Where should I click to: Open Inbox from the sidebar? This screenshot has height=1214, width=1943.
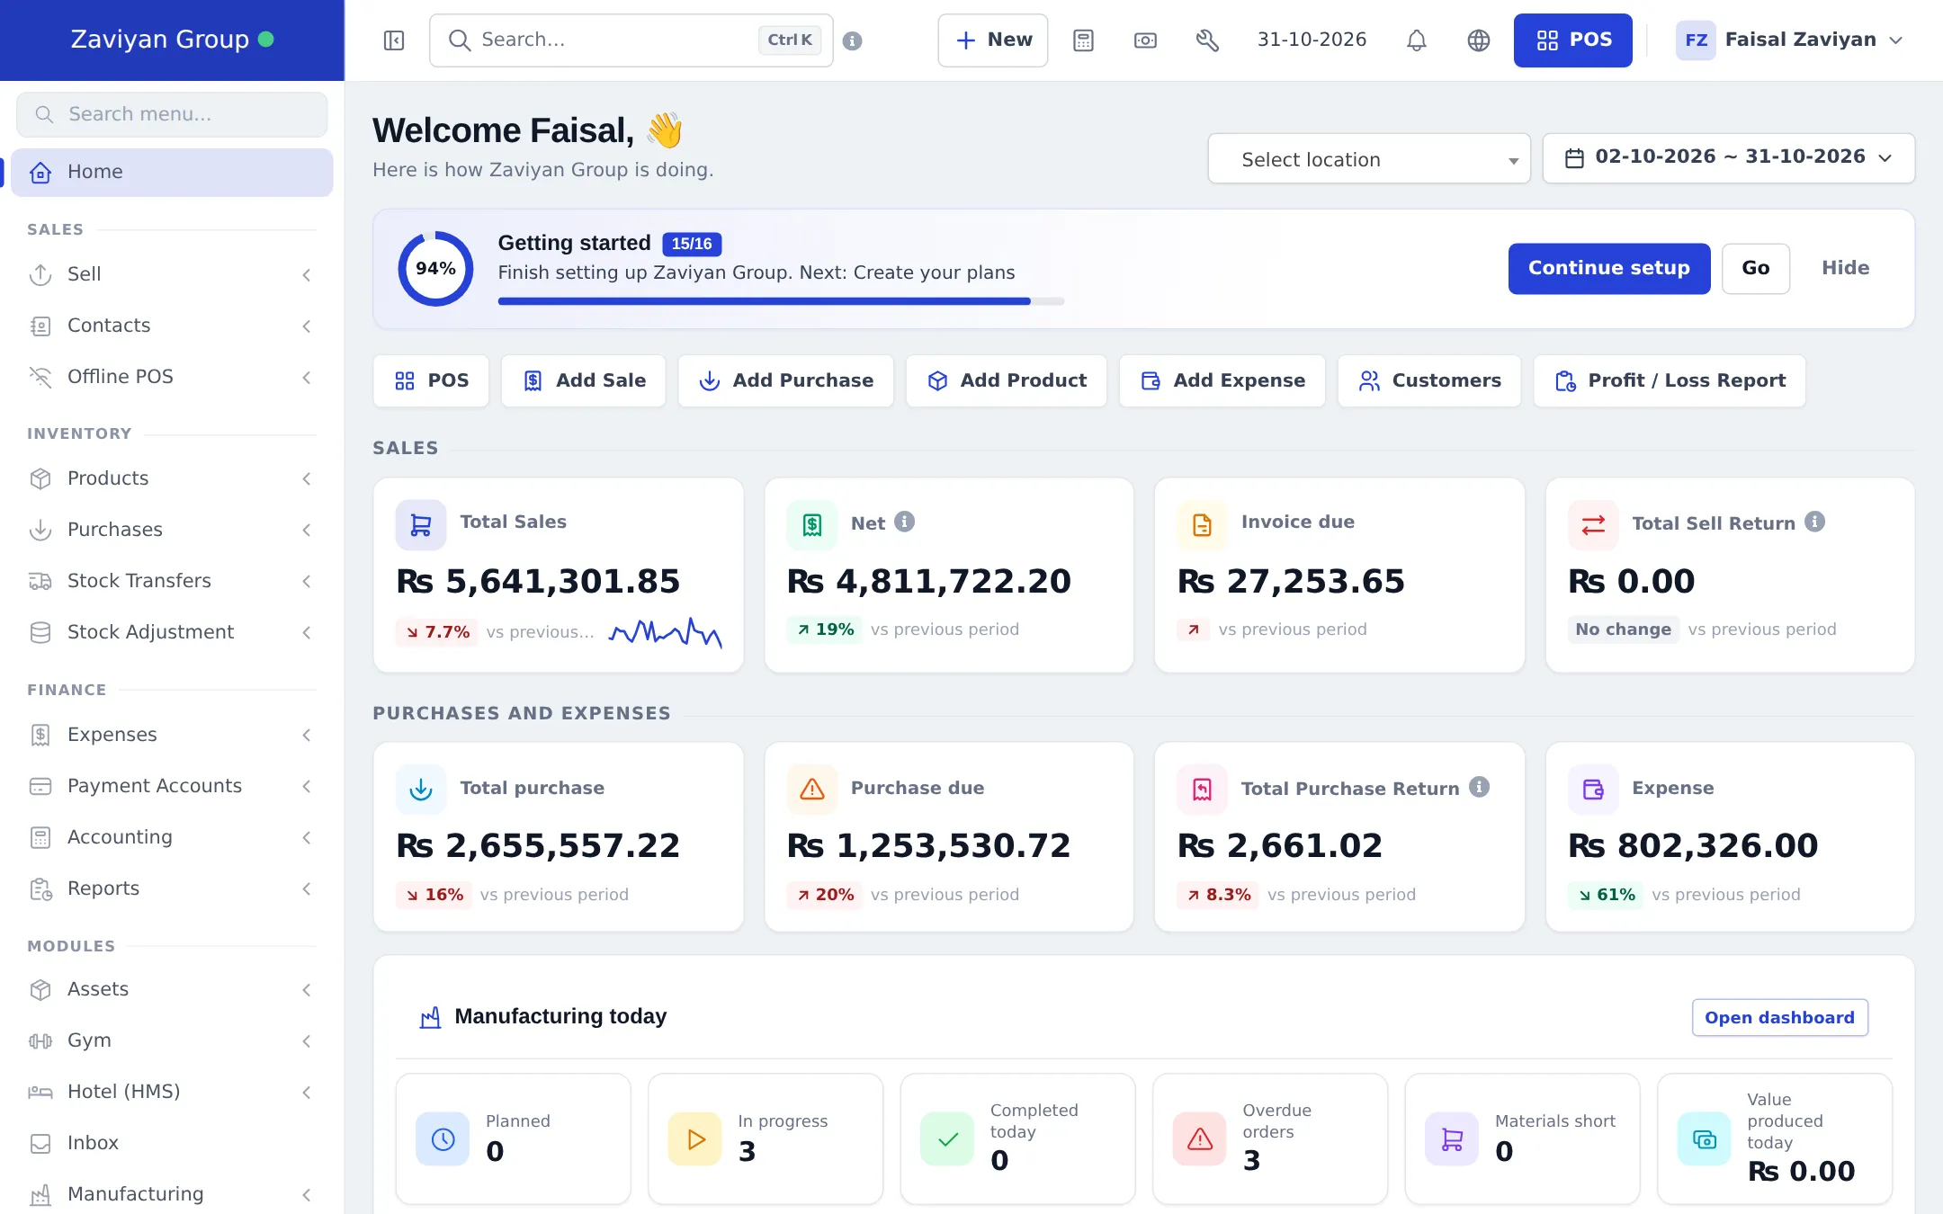click(x=173, y=1143)
